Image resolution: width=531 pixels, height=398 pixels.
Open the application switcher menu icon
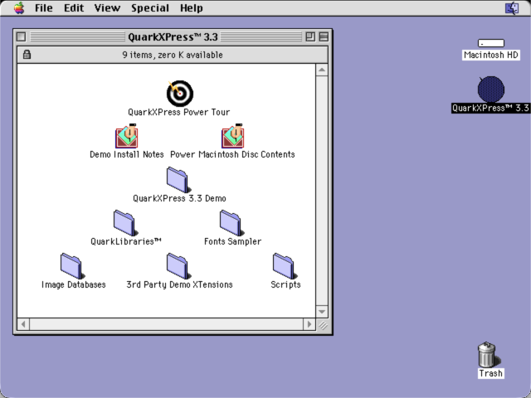[x=512, y=7]
